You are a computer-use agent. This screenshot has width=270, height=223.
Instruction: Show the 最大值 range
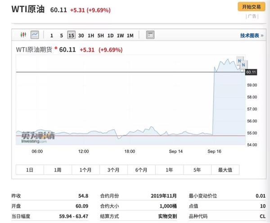pos(225,170)
